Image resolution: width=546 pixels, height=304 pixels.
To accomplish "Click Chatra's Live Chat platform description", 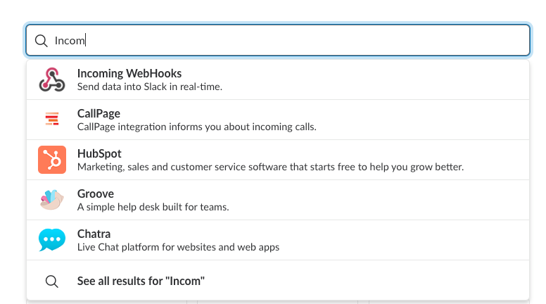I will click(178, 248).
